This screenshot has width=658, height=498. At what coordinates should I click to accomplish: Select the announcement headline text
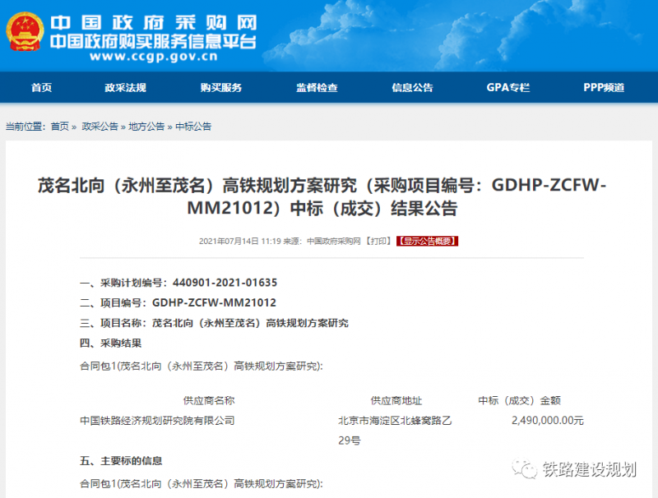[x=322, y=196]
